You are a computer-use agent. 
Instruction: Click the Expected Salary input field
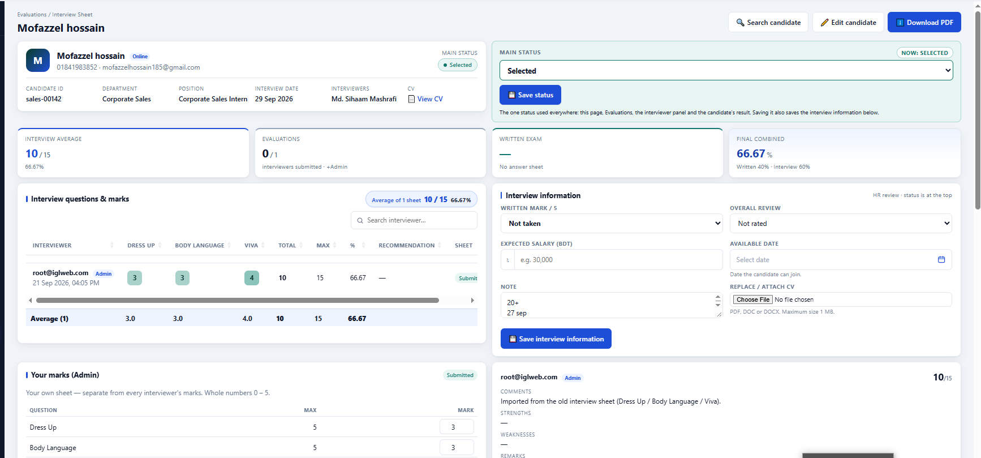(612, 260)
